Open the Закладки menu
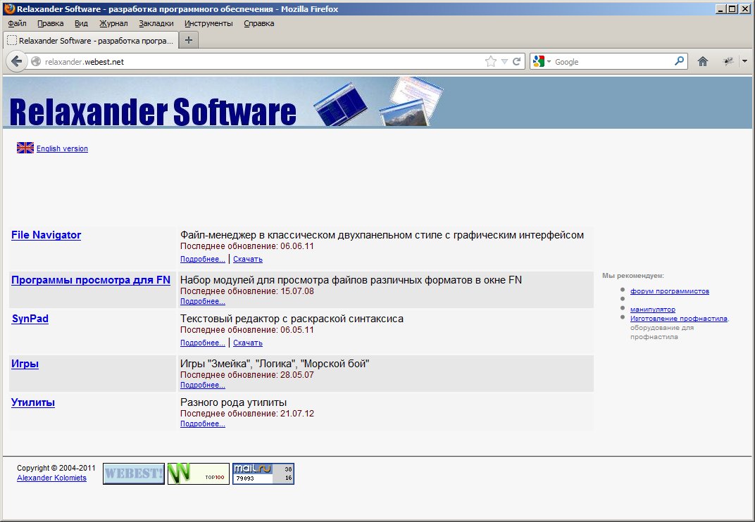The height and width of the screenshot is (522, 755). [x=156, y=23]
